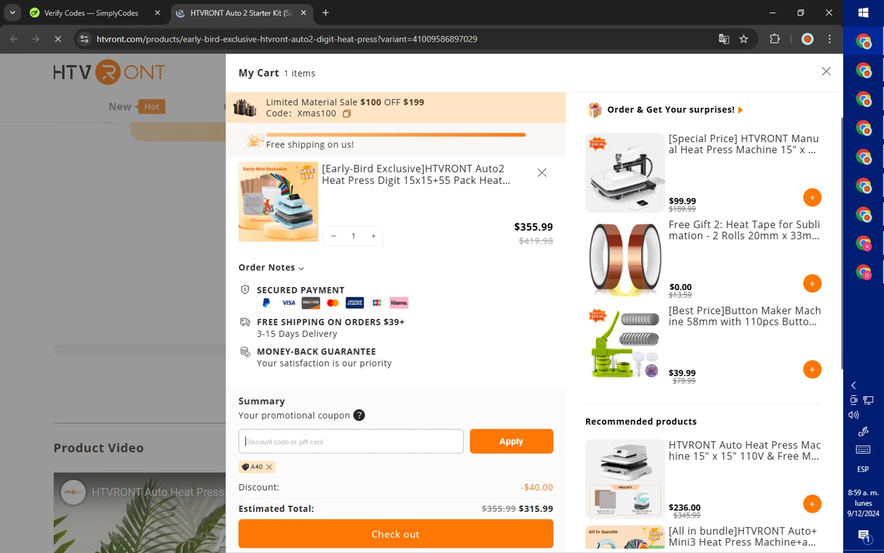The image size is (884, 553).
Task: Open the cart item's Auto2 thumbnail
Action: click(278, 202)
